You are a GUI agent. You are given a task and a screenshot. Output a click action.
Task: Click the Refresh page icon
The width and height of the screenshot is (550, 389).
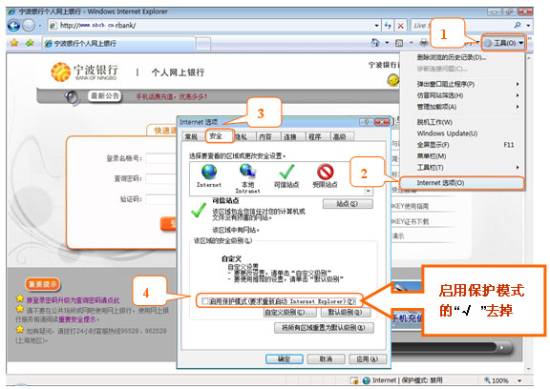pyautogui.click(x=388, y=25)
